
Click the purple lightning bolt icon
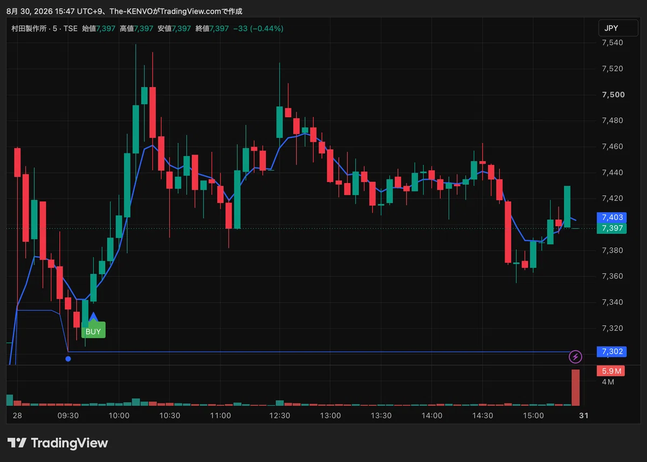[576, 356]
